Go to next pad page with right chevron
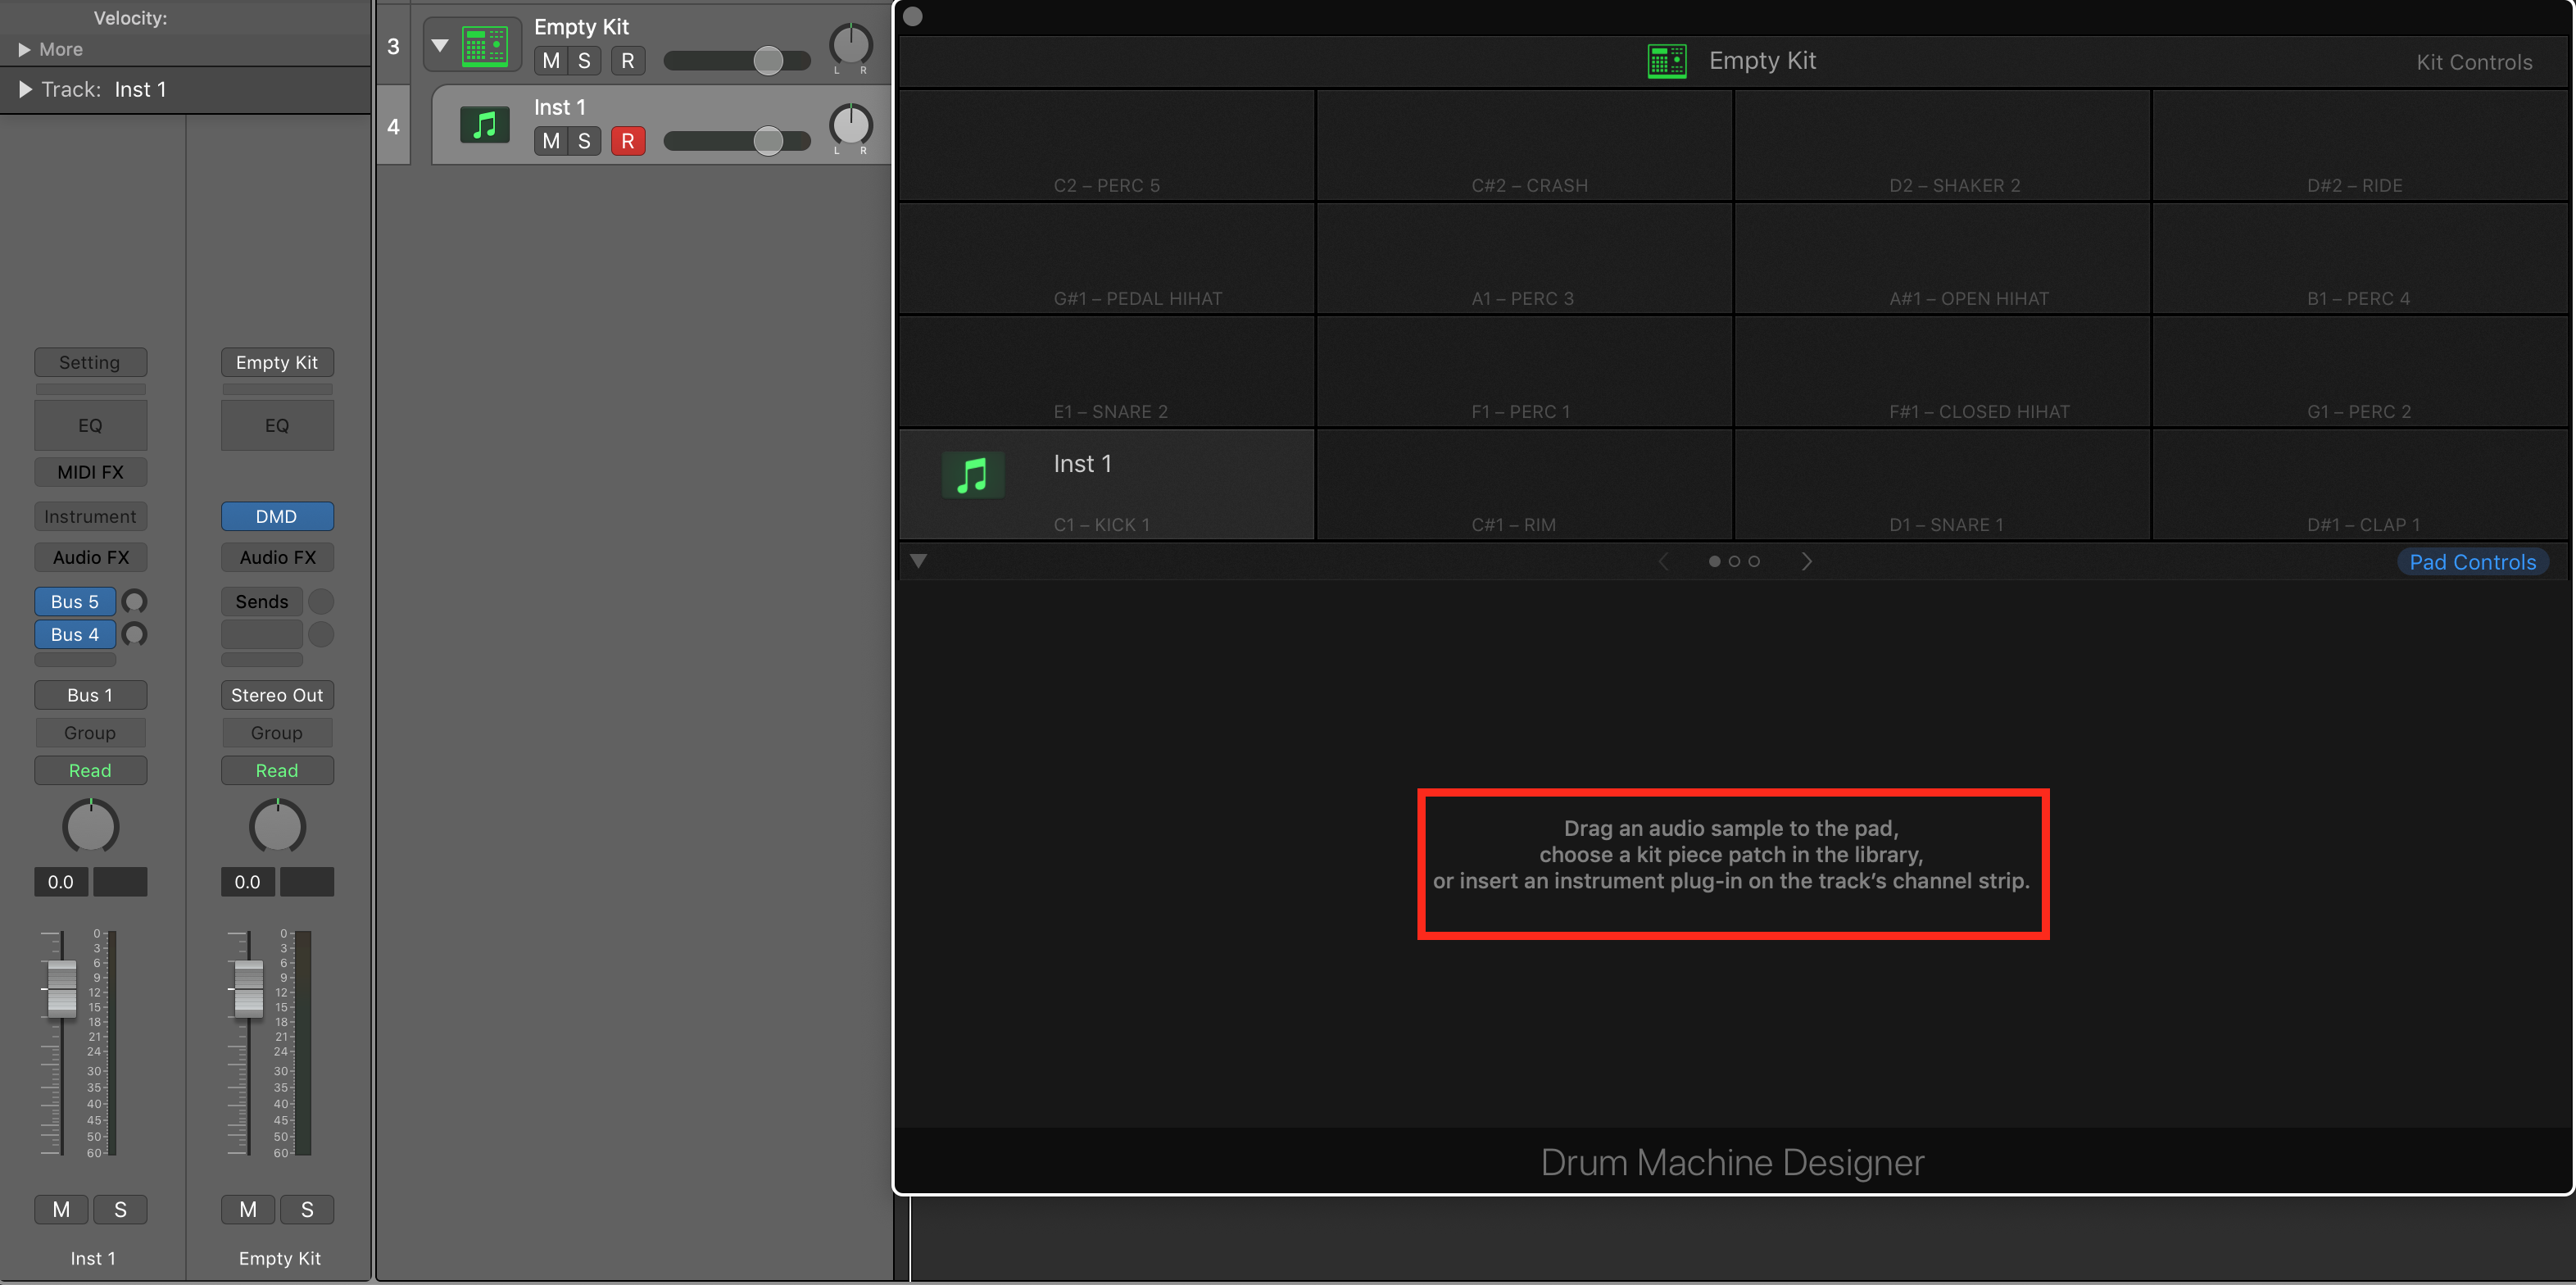The height and width of the screenshot is (1285, 2576). tap(1806, 562)
